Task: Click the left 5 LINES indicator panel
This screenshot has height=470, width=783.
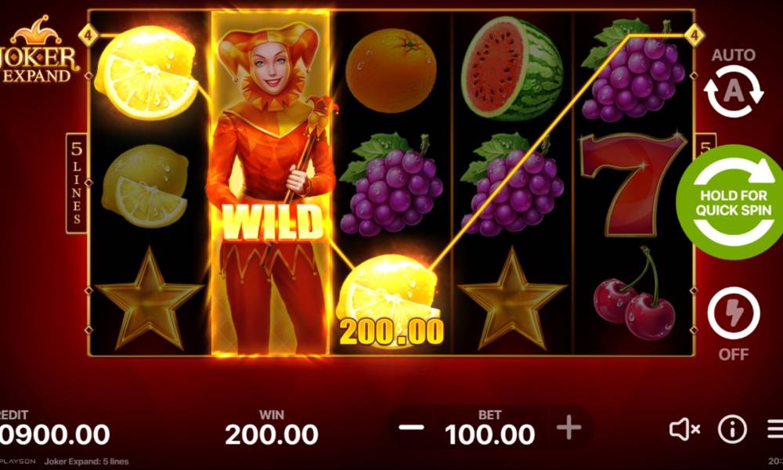Action: (77, 183)
